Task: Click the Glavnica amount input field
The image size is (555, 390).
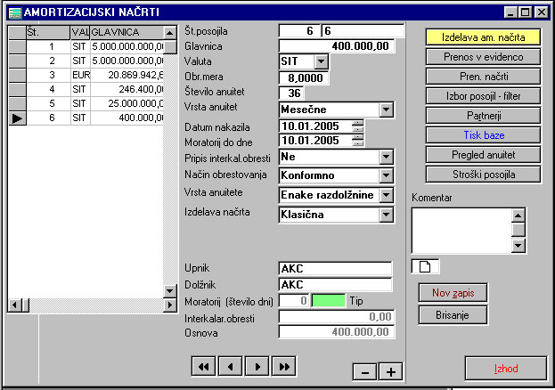Action: tap(337, 46)
